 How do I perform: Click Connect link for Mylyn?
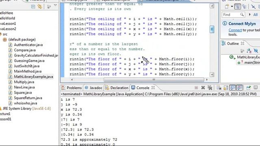click(x=235, y=30)
